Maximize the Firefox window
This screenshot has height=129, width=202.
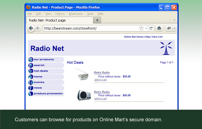coord(168,8)
